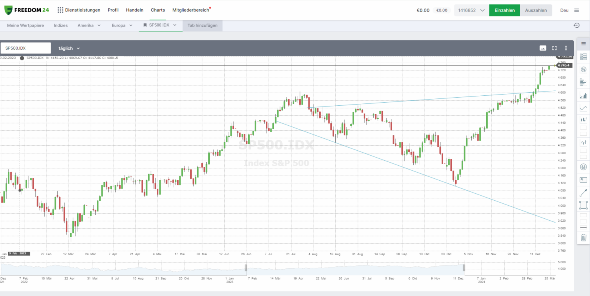Switch to the Indizes tab
The width and height of the screenshot is (590, 296).
61,25
